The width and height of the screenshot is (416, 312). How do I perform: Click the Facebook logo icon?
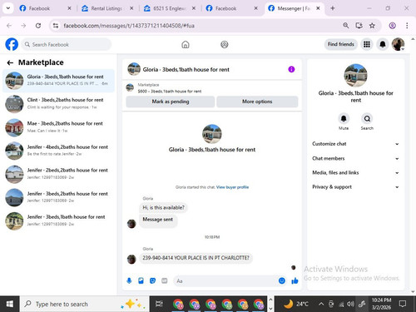(12, 44)
